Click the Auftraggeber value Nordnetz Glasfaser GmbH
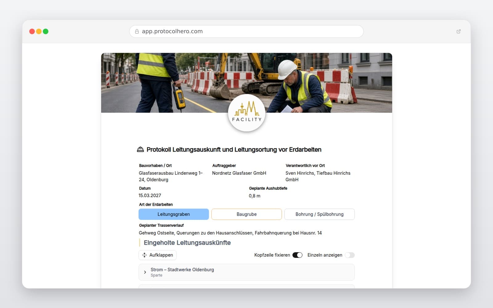 point(239,173)
